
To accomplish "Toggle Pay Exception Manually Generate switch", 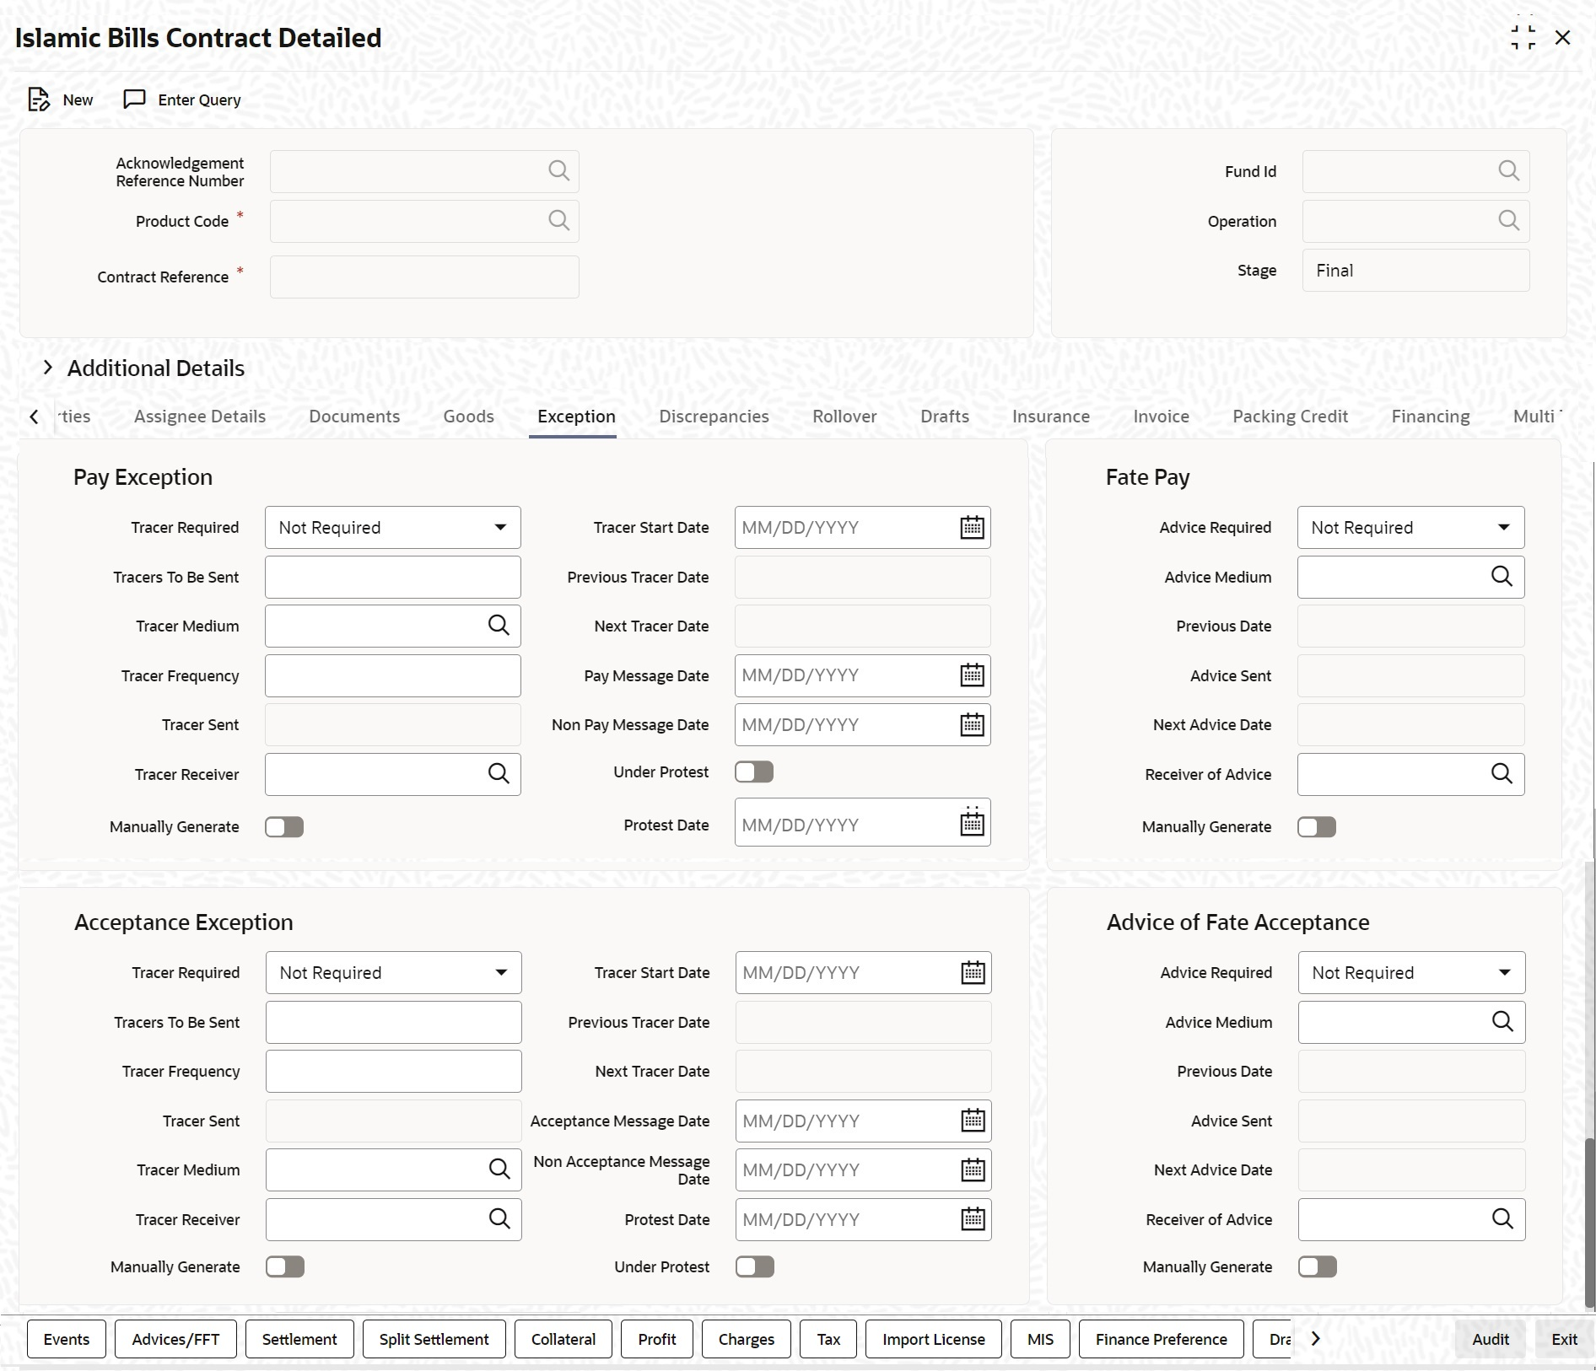I will [284, 827].
